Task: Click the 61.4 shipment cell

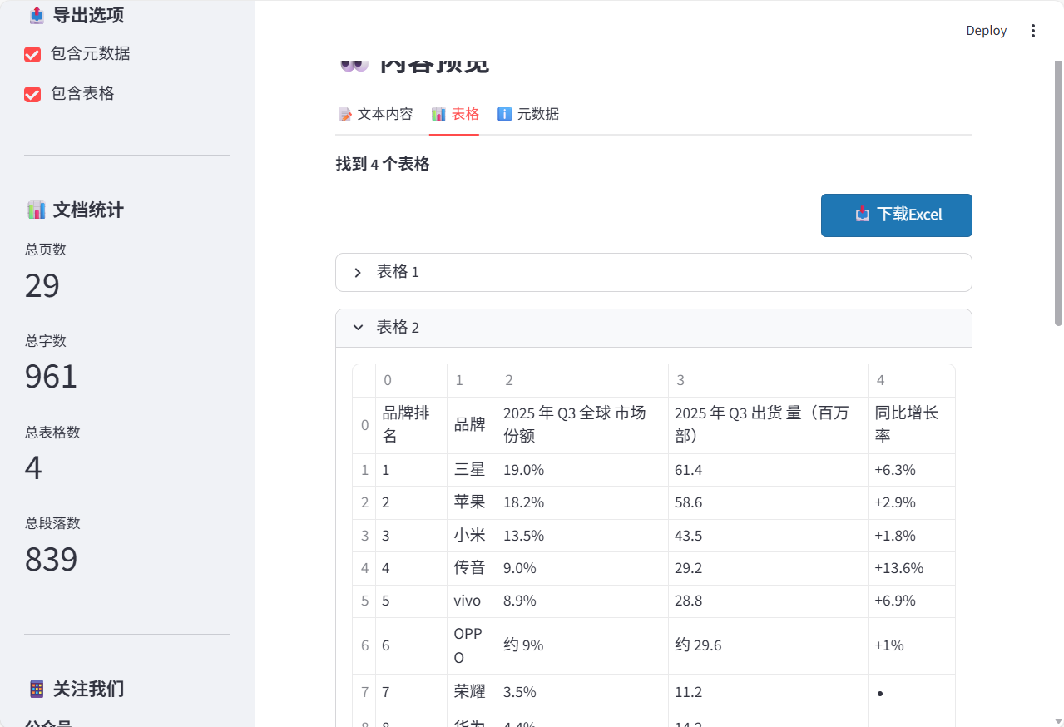Action: click(x=768, y=470)
